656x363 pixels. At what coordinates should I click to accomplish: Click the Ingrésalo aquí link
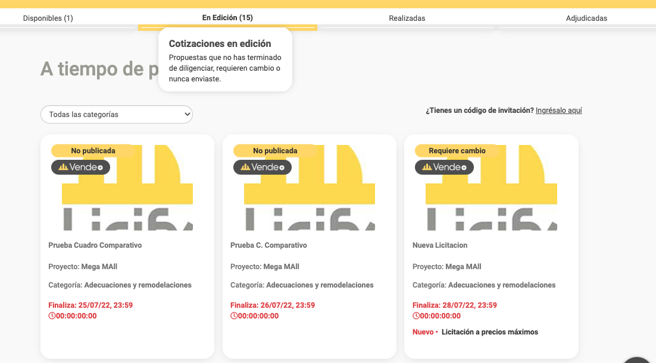(558, 111)
